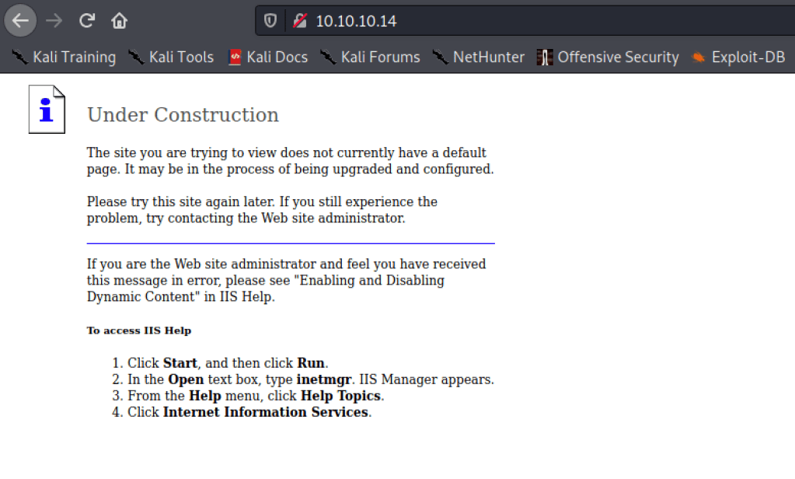Launch the Exploit-DB bookmark
Image resolution: width=795 pixels, height=479 pixels.
pos(738,57)
